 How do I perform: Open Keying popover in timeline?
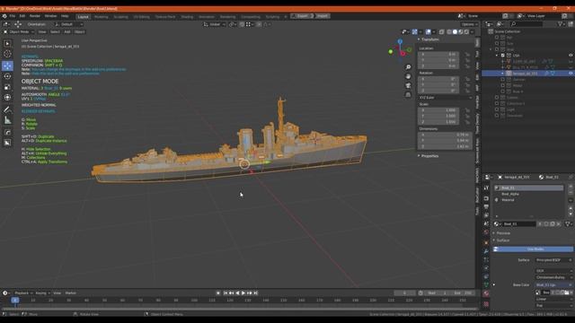42,293
